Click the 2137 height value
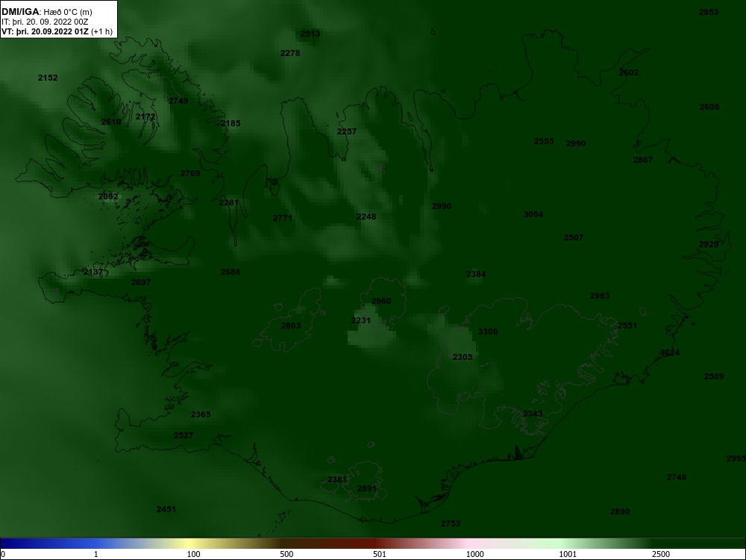Screen dimensions: 746x560 [x=93, y=272]
